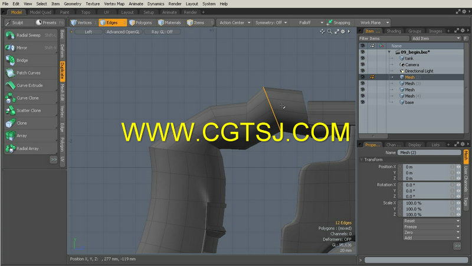Switch to the Topo layout tab
Screen dimensions: 472x266
(86, 12)
